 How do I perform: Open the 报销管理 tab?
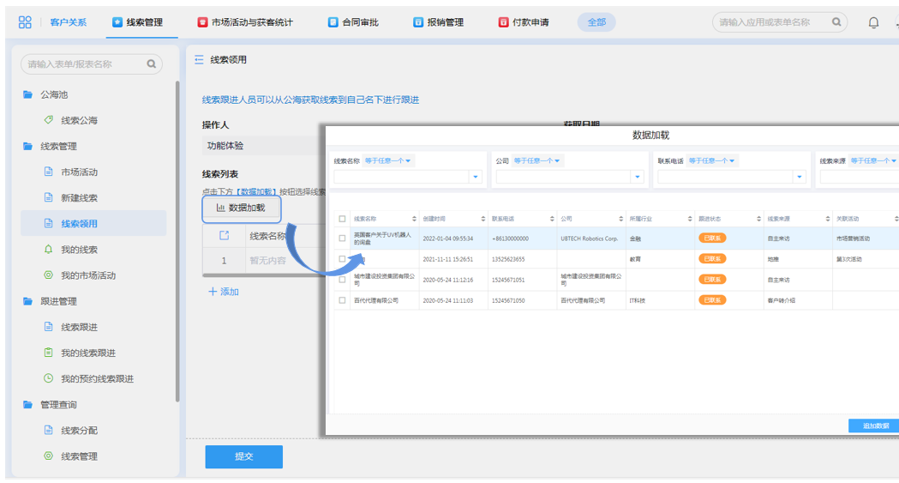tap(438, 22)
